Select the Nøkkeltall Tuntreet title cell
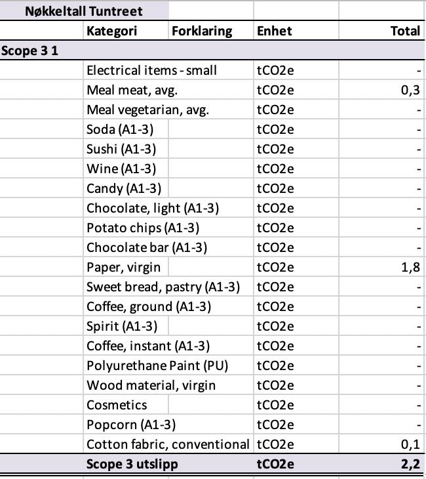This screenshot has width=426, height=479. (x=84, y=11)
